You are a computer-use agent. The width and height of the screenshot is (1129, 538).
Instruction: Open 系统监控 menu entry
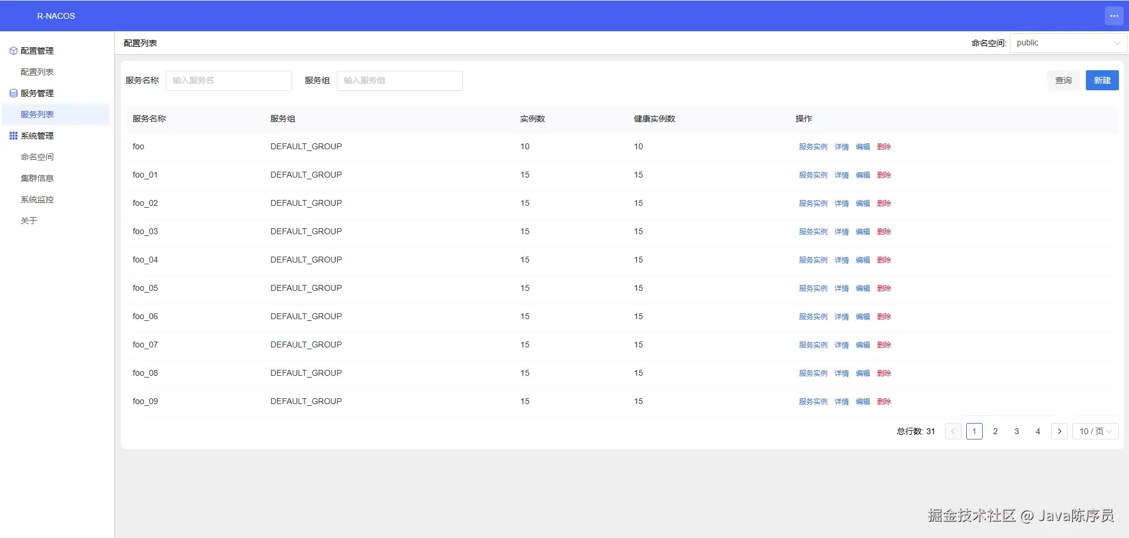pos(37,199)
